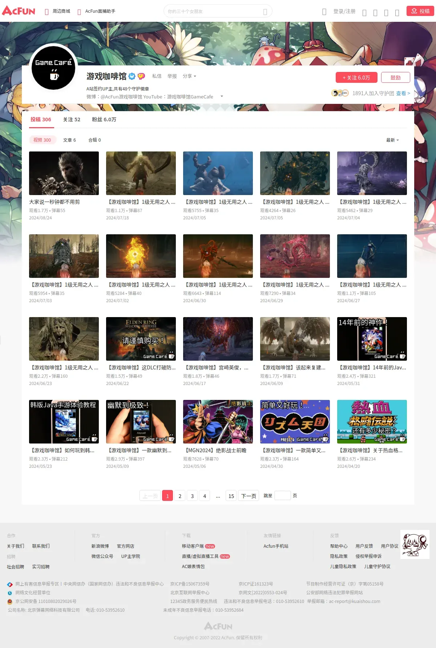
Task: Follow with the + 关注 6.0万 button
Action: [356, 77]
